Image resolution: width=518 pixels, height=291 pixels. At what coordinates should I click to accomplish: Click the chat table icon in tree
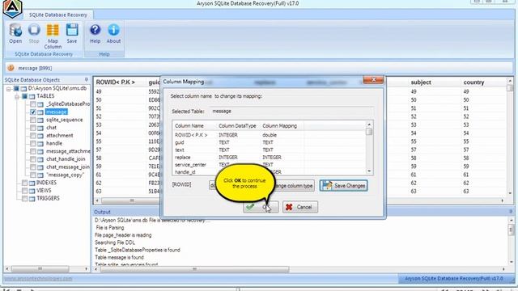40,128
